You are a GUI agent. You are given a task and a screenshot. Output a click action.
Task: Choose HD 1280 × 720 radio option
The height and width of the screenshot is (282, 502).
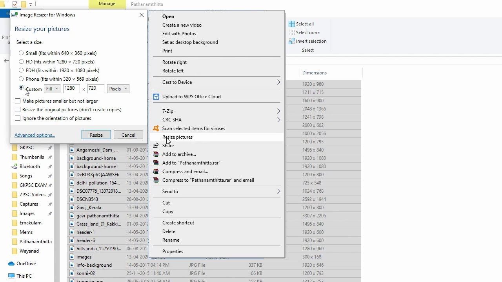tap(21, 61)
